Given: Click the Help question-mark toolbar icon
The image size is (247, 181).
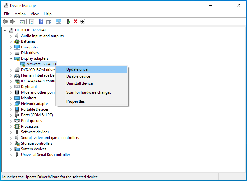Looking at the screenshot, I should point(41,21).
